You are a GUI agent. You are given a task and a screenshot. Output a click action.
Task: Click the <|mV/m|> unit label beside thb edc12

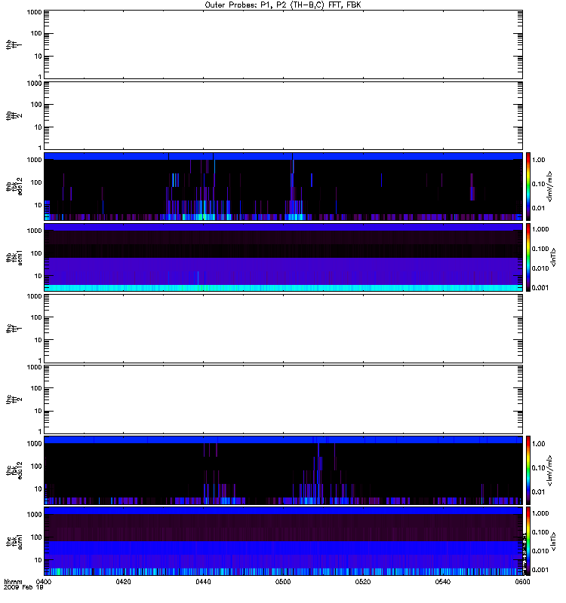[549, 186]
